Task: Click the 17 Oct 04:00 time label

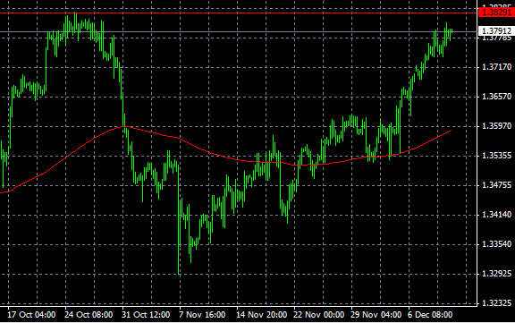Action: 31,315
